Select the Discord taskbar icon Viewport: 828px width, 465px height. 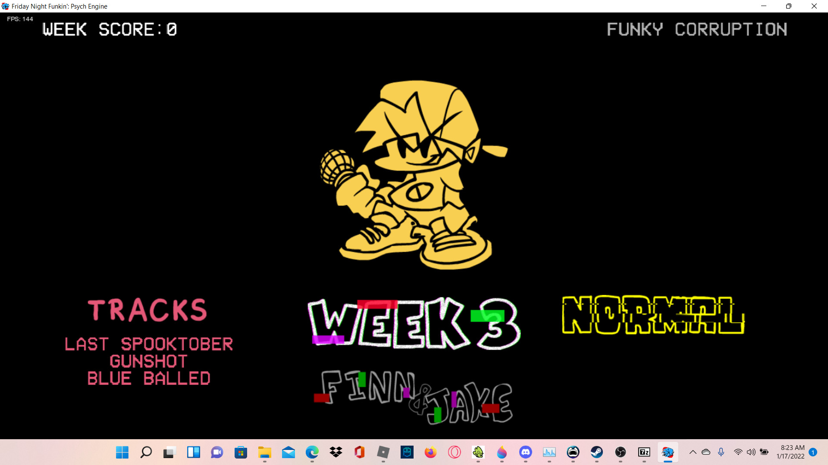pos(525,453)
